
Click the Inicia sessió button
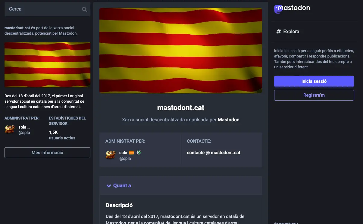click(x=314, y=81)
